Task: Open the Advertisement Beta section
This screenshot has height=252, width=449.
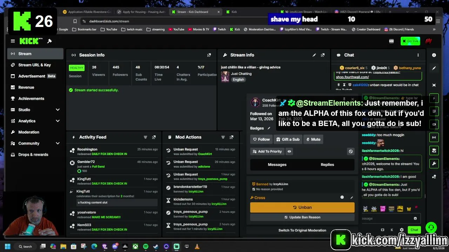Action: (35, 76)
